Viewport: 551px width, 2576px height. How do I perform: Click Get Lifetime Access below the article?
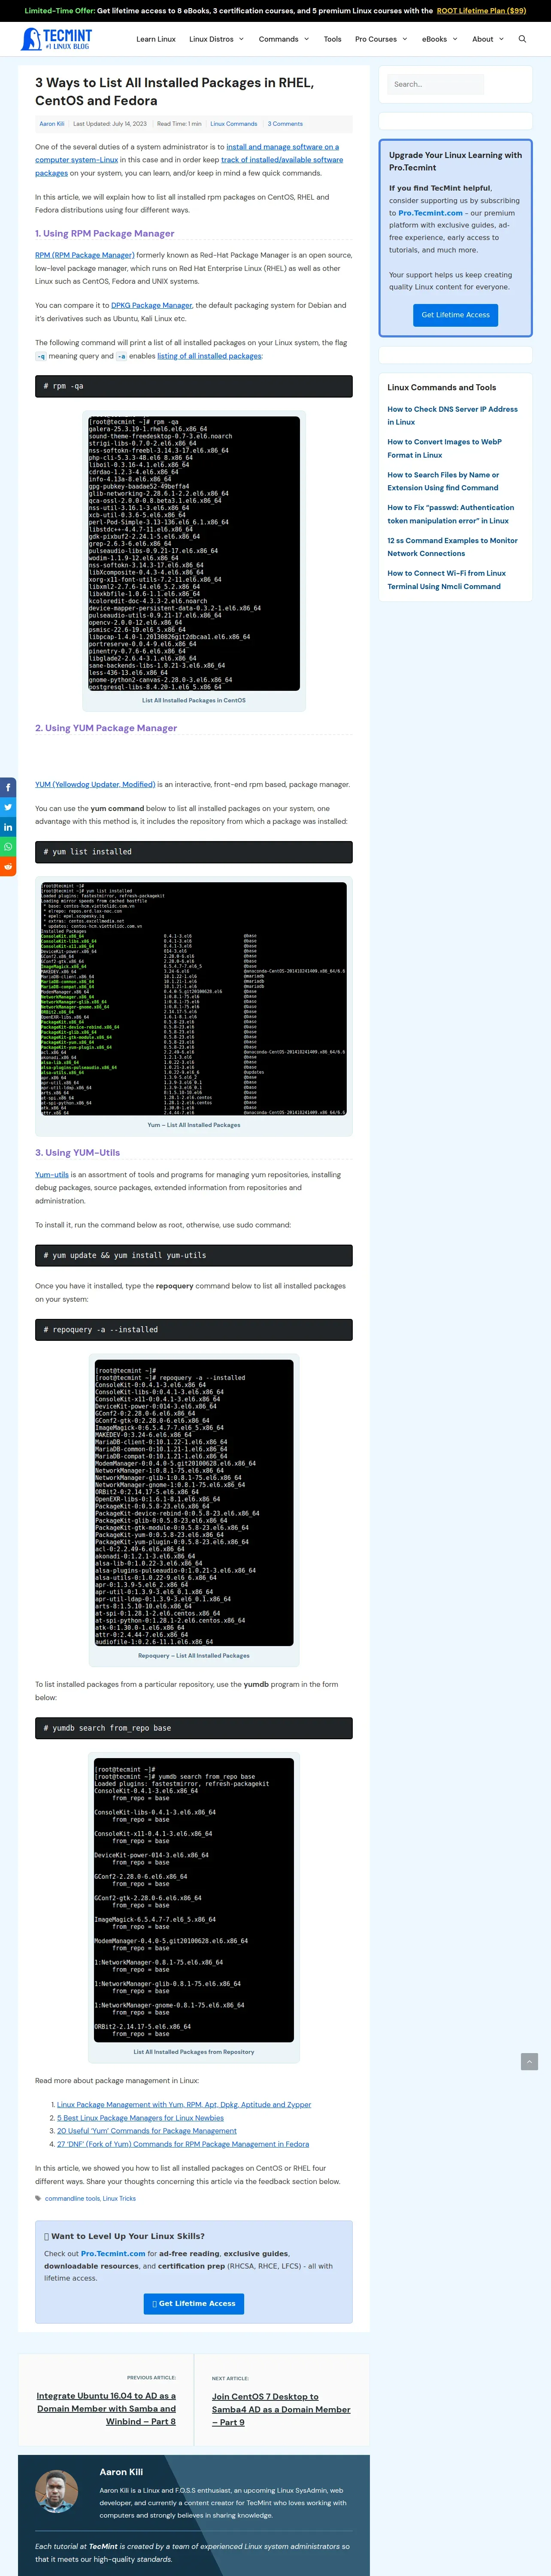pos(194,2303)
